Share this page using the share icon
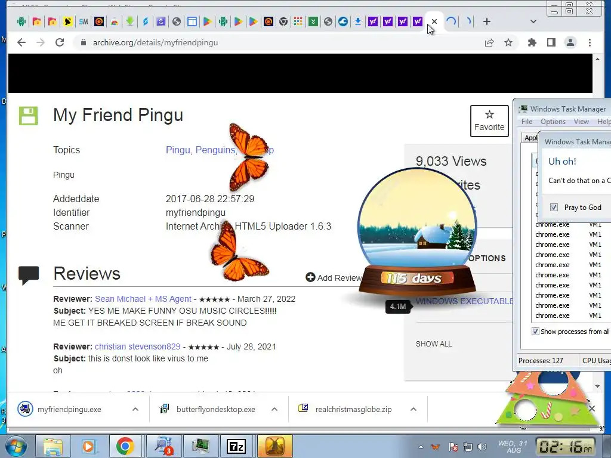This screenshot has height=458, width=611. (x=489, y=42)
